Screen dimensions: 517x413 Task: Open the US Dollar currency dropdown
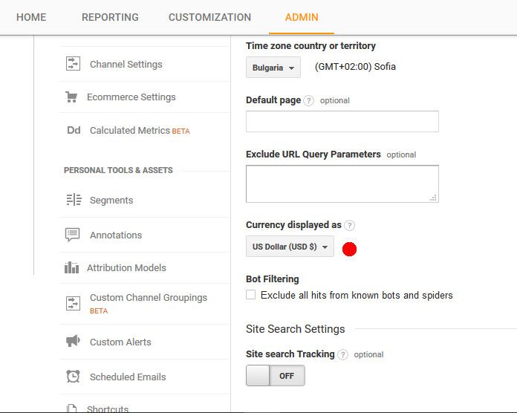[x=290, y=246]
